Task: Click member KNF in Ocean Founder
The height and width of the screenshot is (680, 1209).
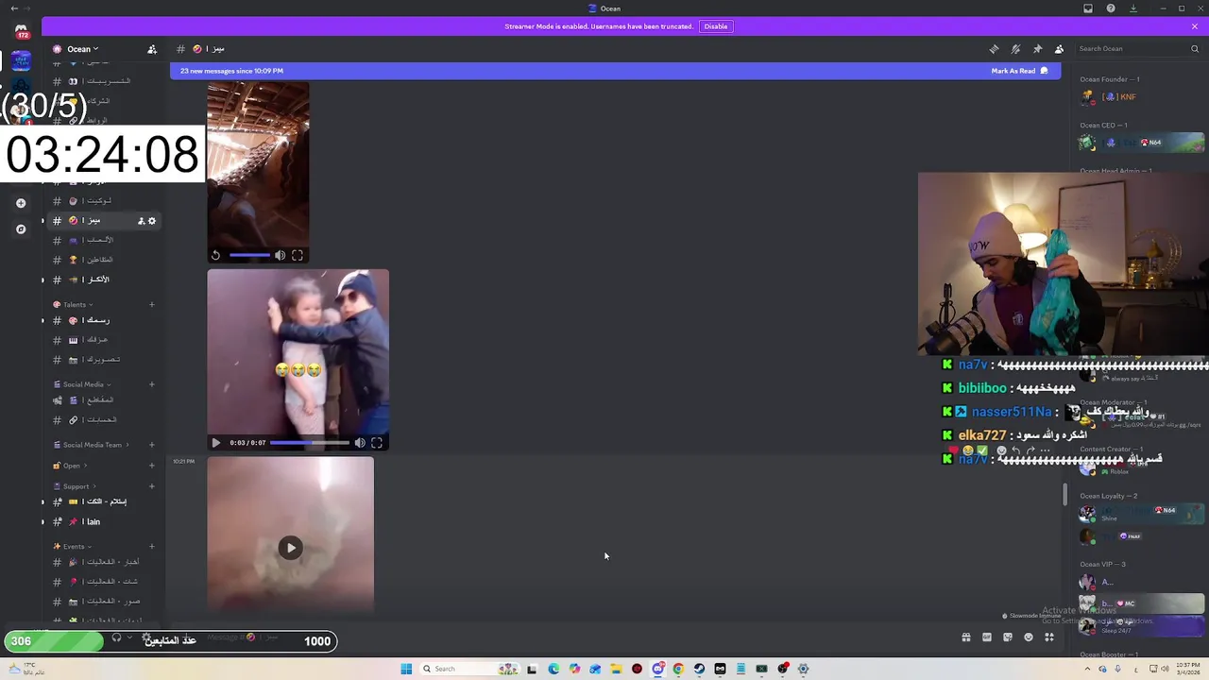Action: [x=1142, y=97]
